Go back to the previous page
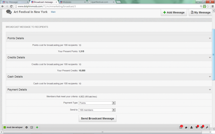Viewport: 215px width, 134px height. tap(2, 6)
